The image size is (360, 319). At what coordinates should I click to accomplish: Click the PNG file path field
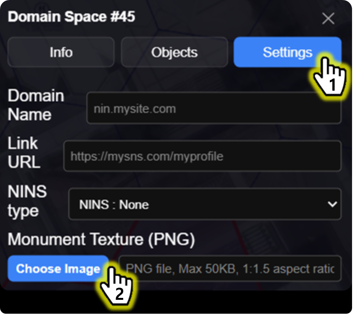[x=230, y=268]
